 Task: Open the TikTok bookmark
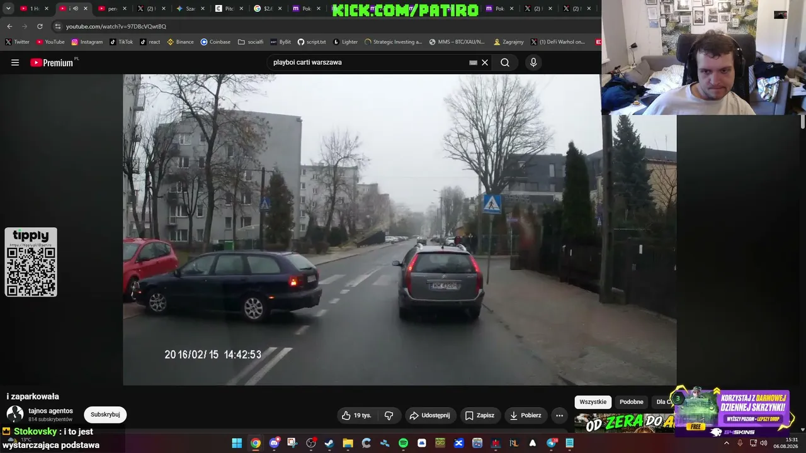click(x=121, y=42)
